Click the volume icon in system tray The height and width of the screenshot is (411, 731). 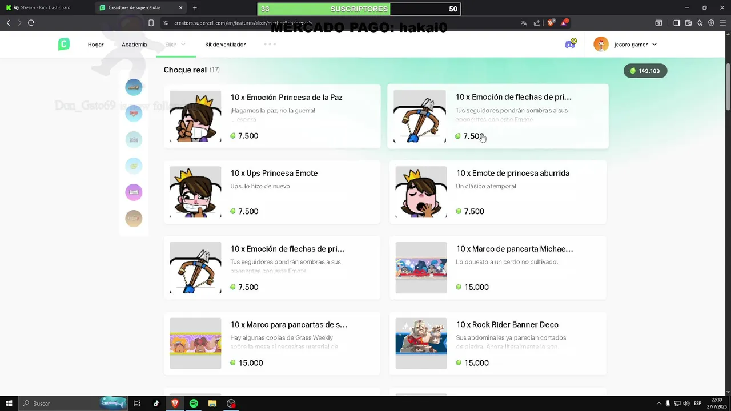(686, 404)
